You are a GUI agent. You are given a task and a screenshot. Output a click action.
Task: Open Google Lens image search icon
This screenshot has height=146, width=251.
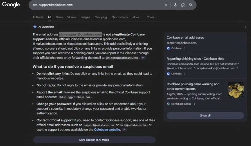[183, 5]
